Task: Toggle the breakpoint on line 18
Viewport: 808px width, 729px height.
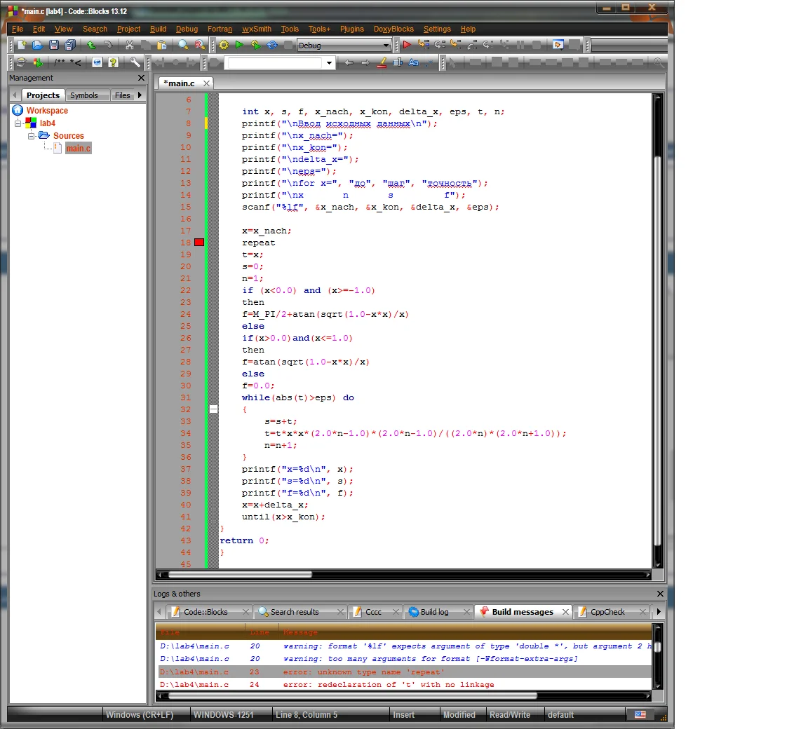Action: pyautogui.click(x=199, y=243)
